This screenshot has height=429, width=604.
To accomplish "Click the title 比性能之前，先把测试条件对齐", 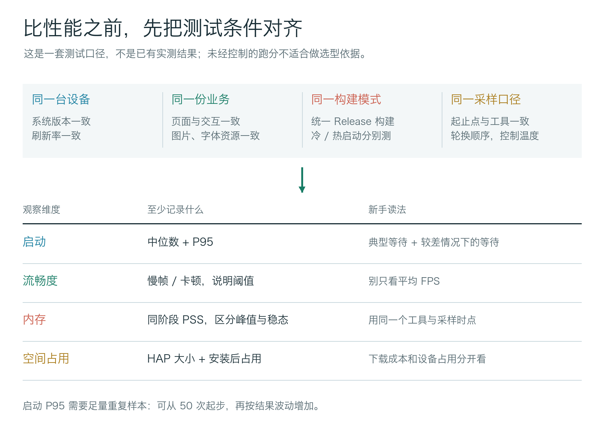I will click(163, 28).
